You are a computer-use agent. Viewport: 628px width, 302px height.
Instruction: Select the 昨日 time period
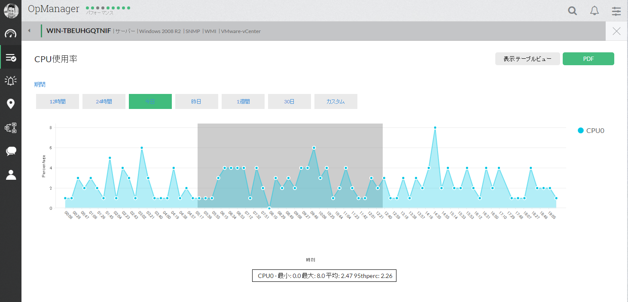click(196, 101)
